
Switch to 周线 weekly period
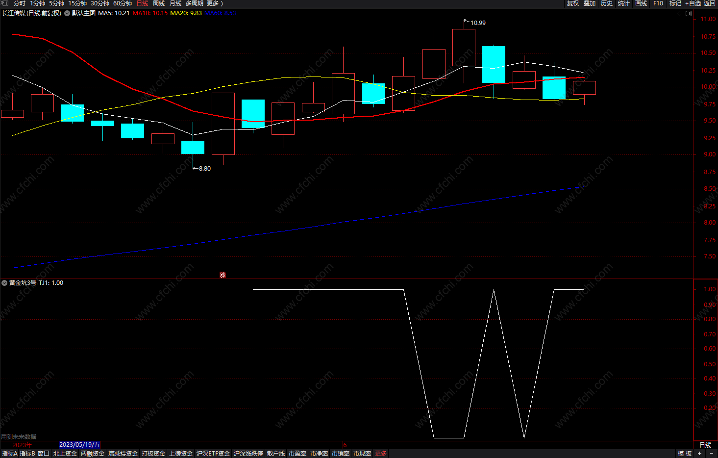tap(159, 3)
